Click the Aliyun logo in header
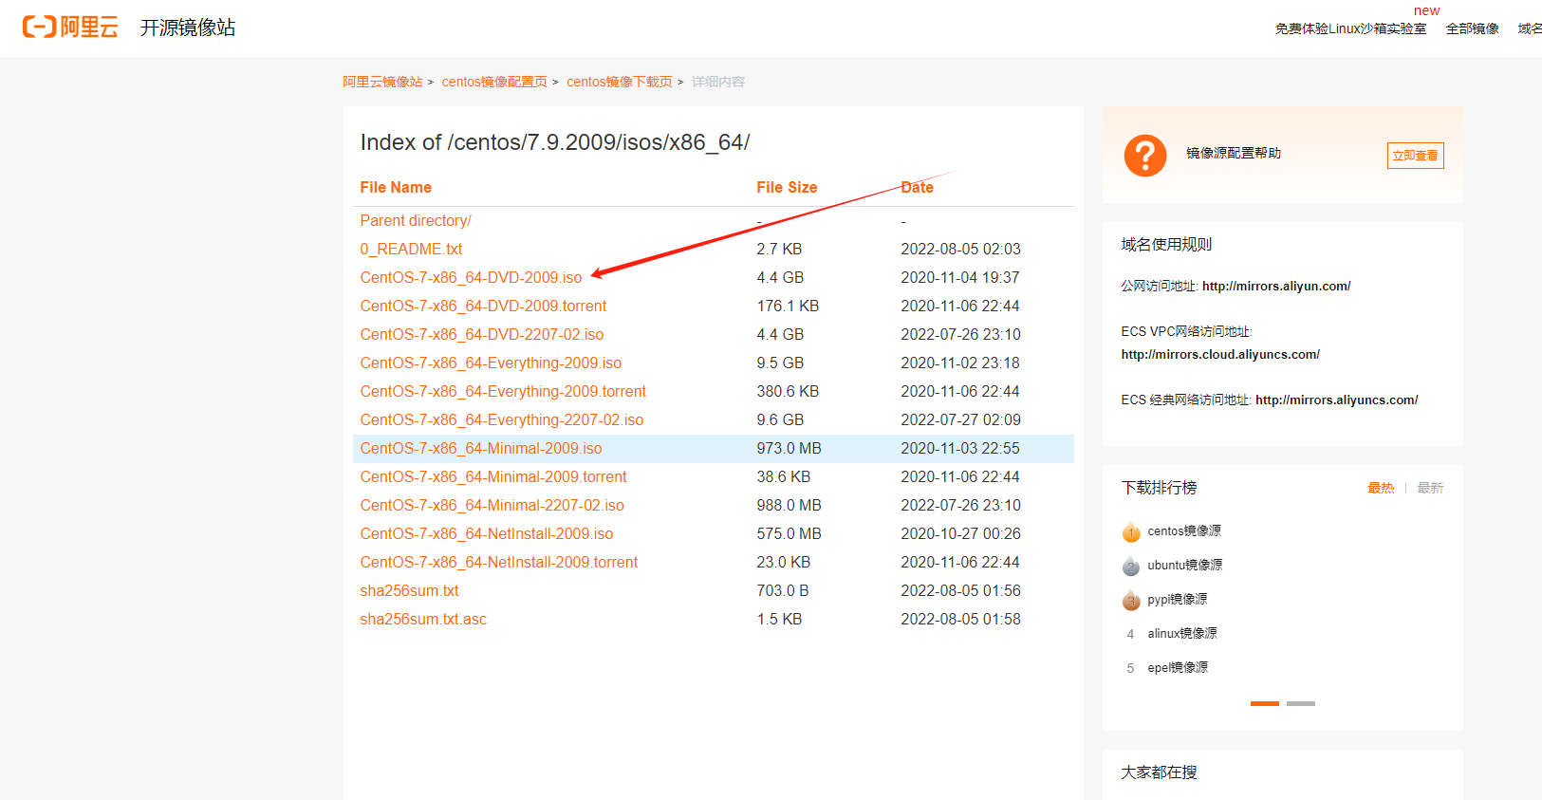 70,27
